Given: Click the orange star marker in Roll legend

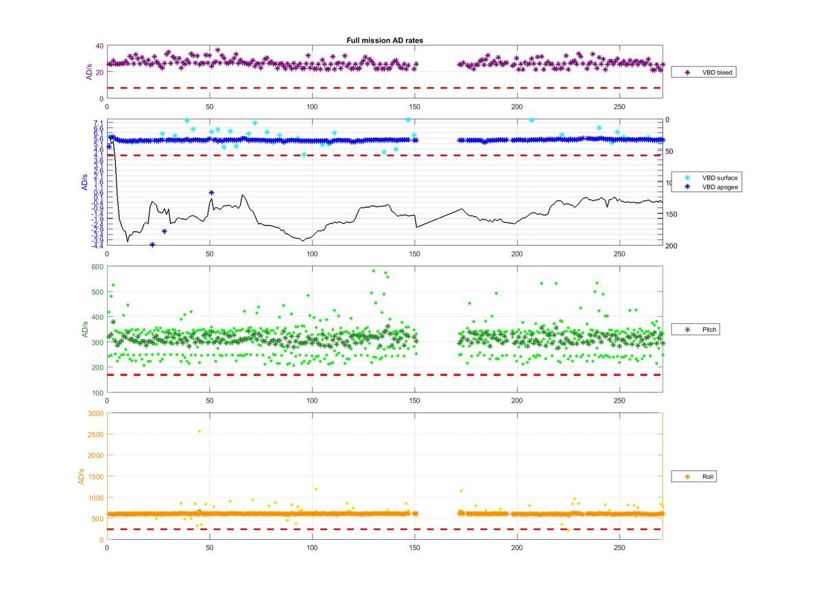Looking at the screenshot, I should [687, 476].
